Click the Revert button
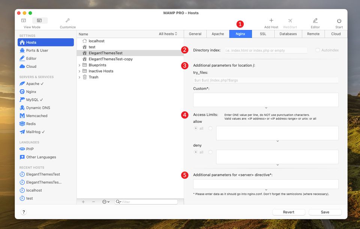This screenshot has height=229, width=360. point(289,212)
